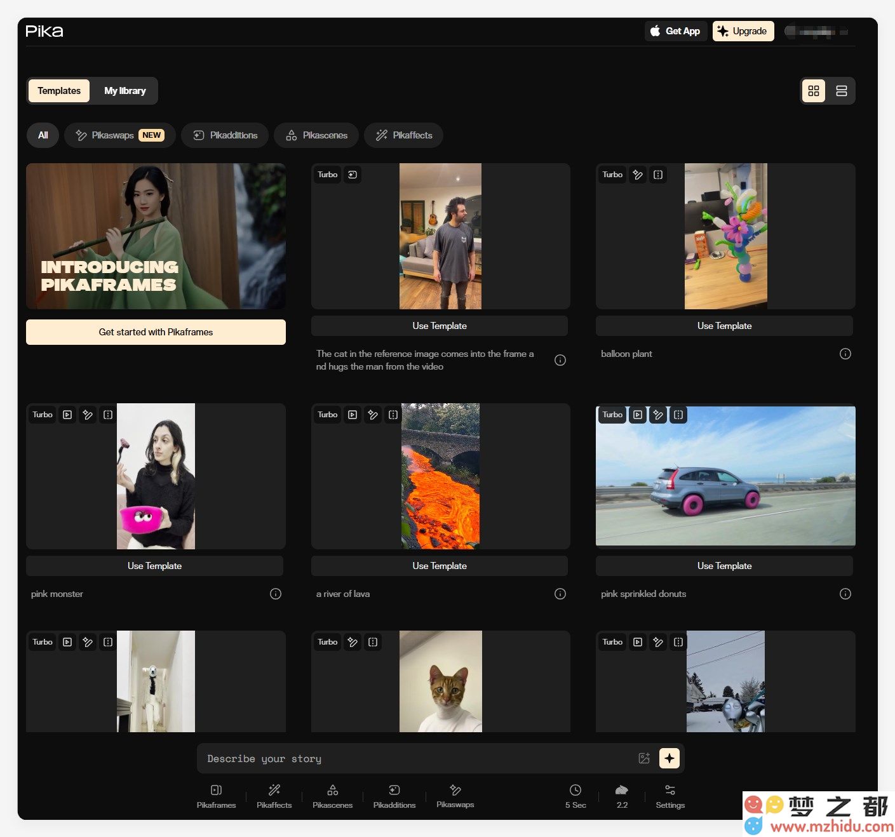Screen dimensions: 895x837
Task: Open the My library tab
Action: (125, 91)
